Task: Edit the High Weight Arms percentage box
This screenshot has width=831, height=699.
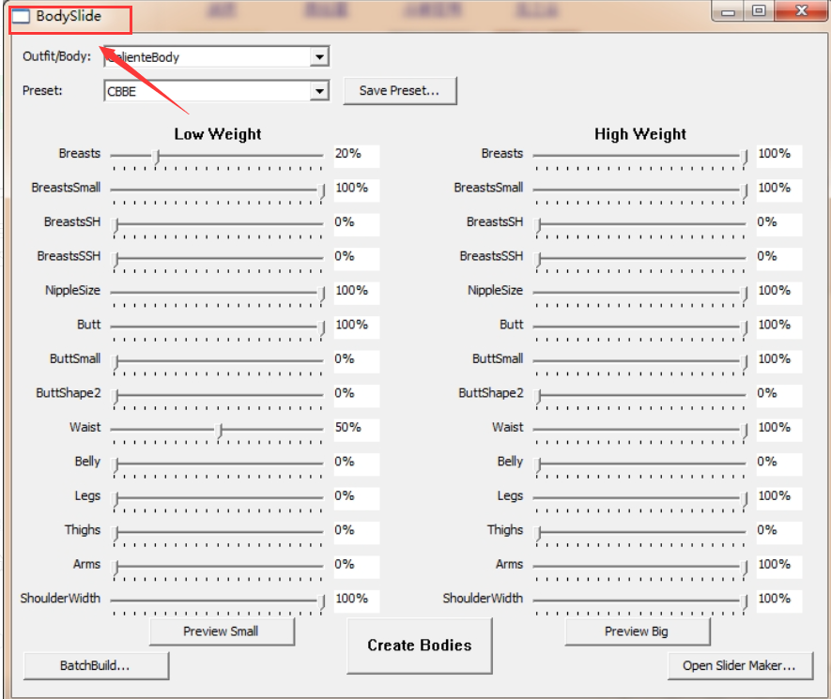Action: pyautogui.click(x=779, y=567)
